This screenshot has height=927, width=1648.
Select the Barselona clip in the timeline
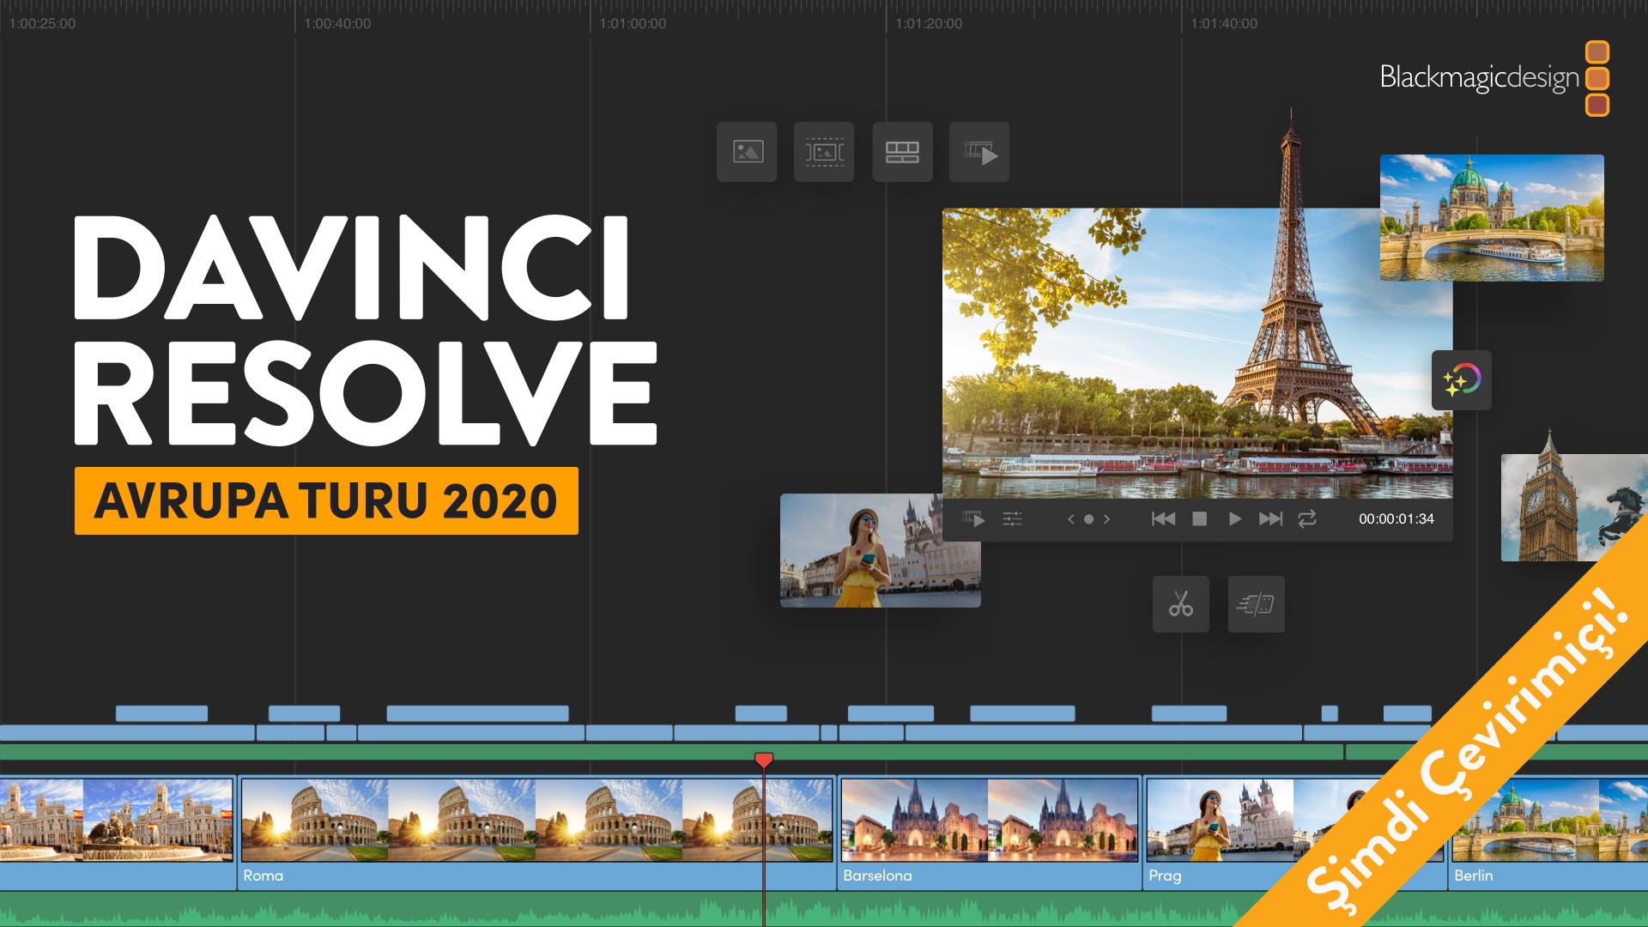989,833
